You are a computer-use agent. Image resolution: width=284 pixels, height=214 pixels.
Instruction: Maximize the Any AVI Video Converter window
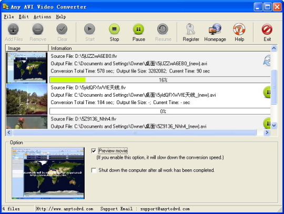coord(268,7)
